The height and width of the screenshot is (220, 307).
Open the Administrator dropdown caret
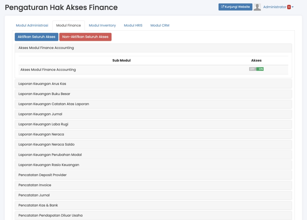tap(293, 7)
